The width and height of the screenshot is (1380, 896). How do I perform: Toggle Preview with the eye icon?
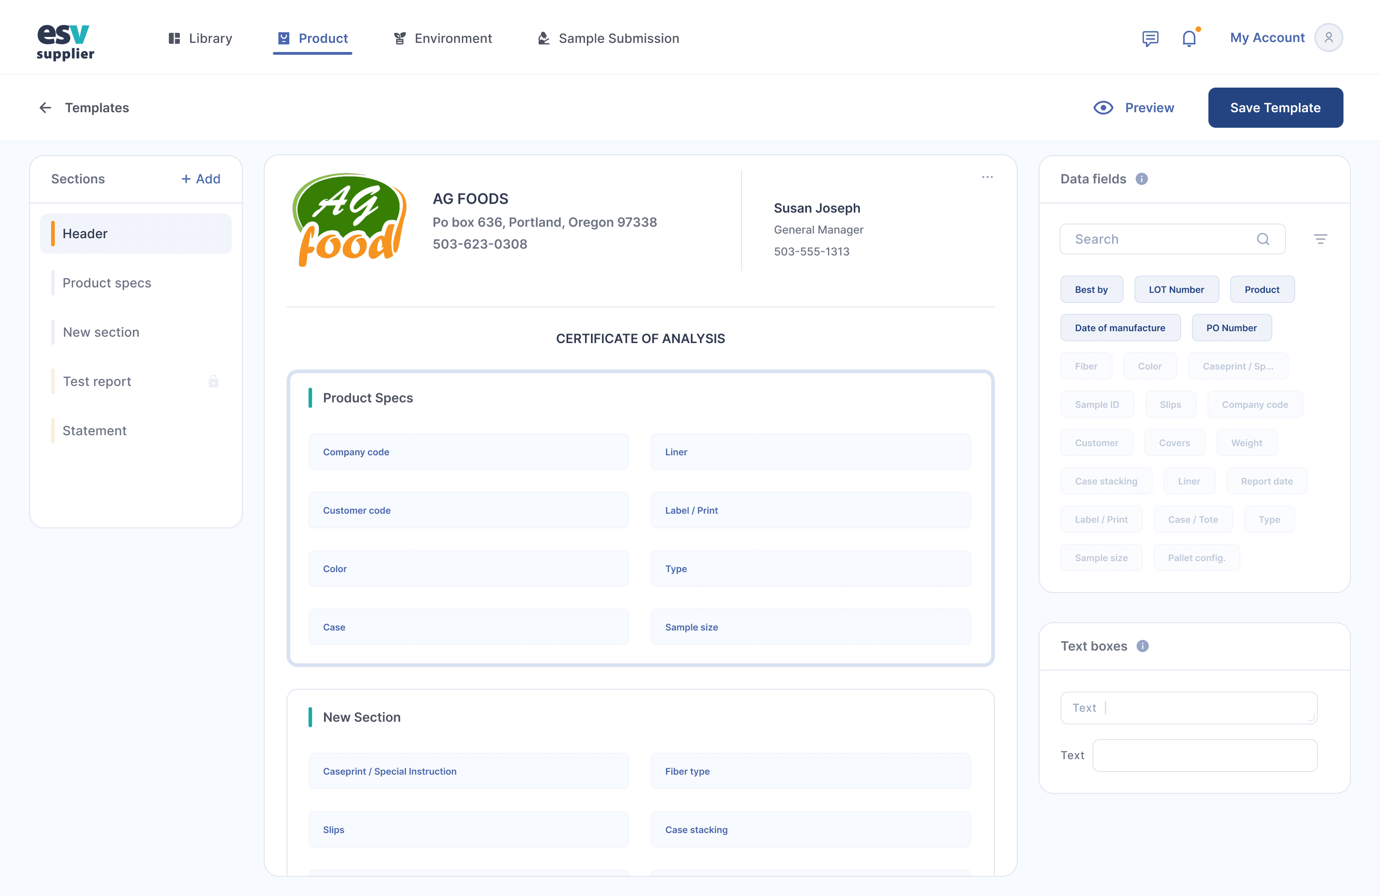(x=1103, y=108)
